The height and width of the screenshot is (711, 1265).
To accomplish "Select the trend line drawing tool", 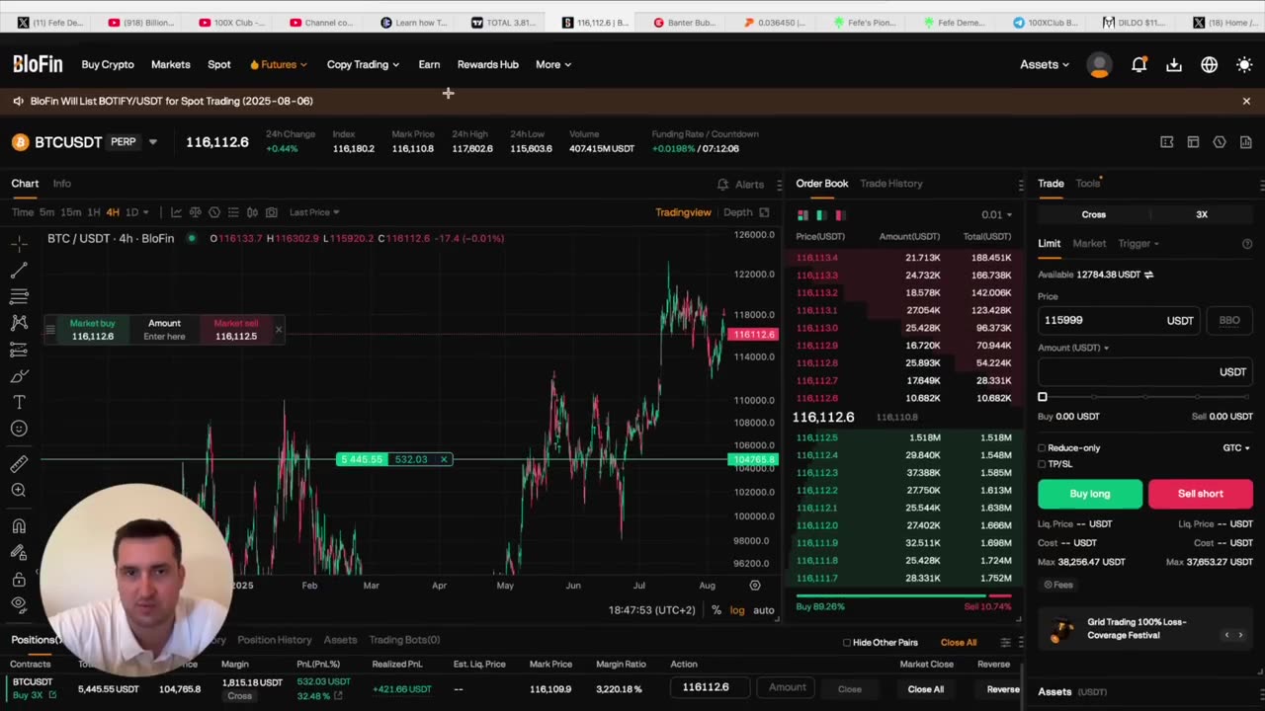I will (19, 270).
